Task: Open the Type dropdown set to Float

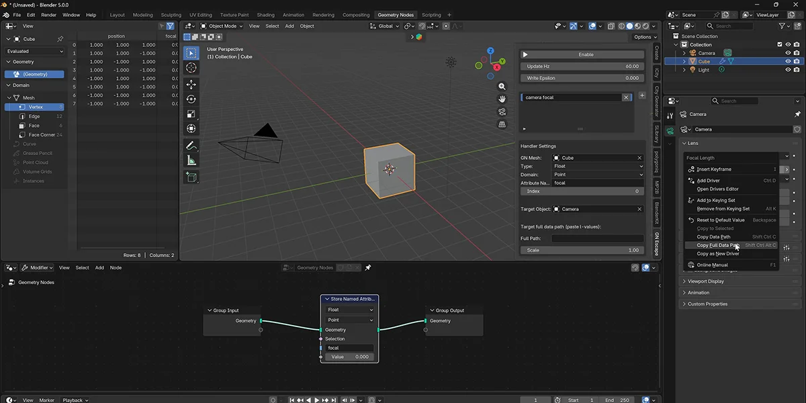Action: (x=598, y=166)
